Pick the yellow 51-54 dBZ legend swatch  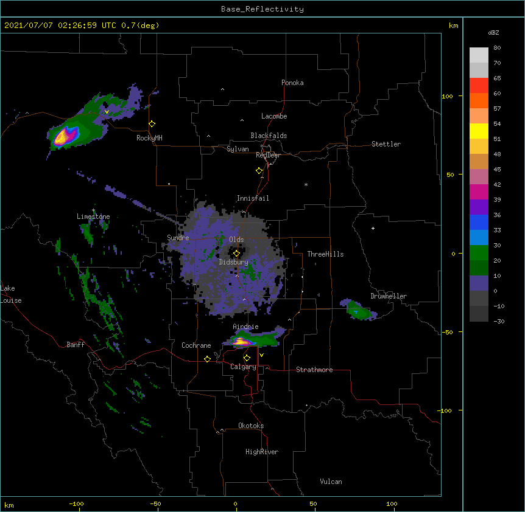[x=479, y=131]
